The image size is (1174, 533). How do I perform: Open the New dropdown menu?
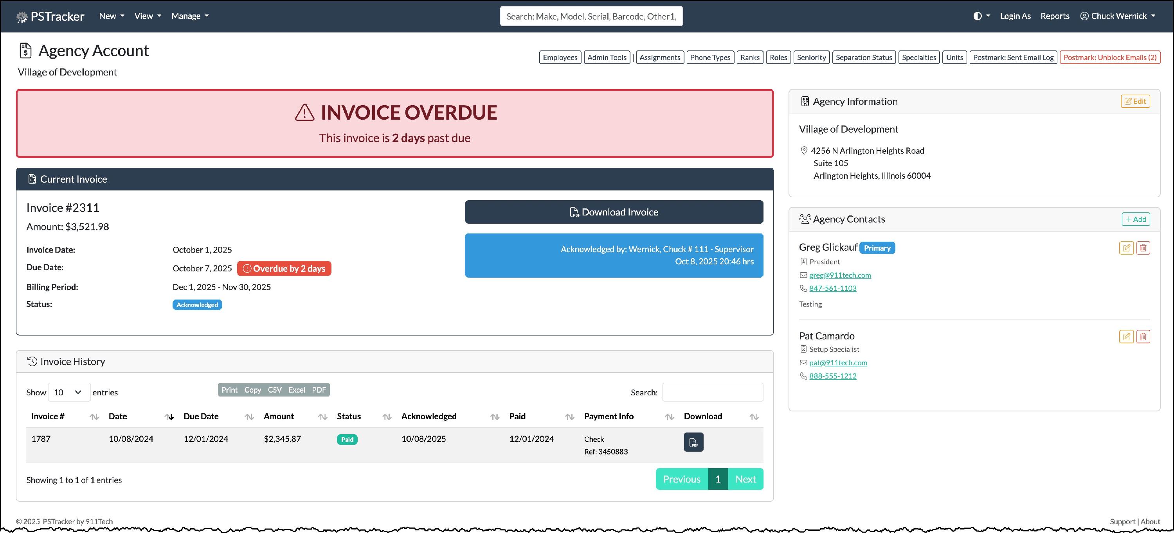tap(112, 16)
